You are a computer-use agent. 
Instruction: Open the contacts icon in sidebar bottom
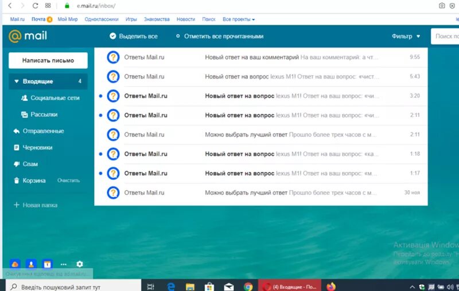(31, 265)
